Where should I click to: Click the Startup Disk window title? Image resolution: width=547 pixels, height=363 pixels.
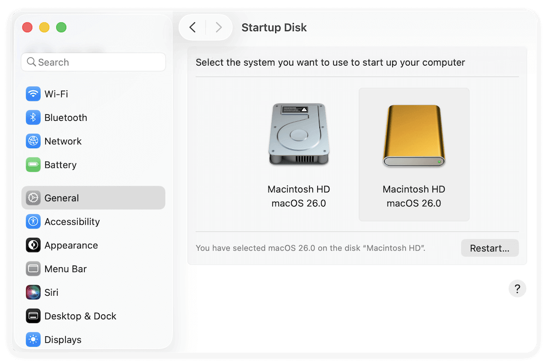pos(273,27)
